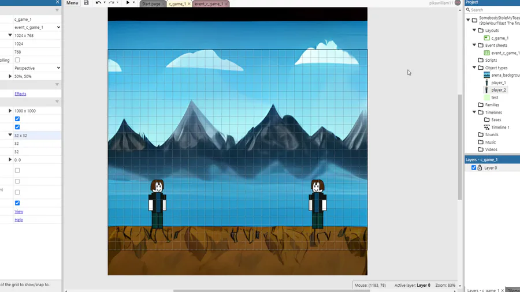Image resolution: width=520 pixels, height=292 pixels.
Task: Click the layout view vertical scrollbar
Action: (x=460, y=147)
